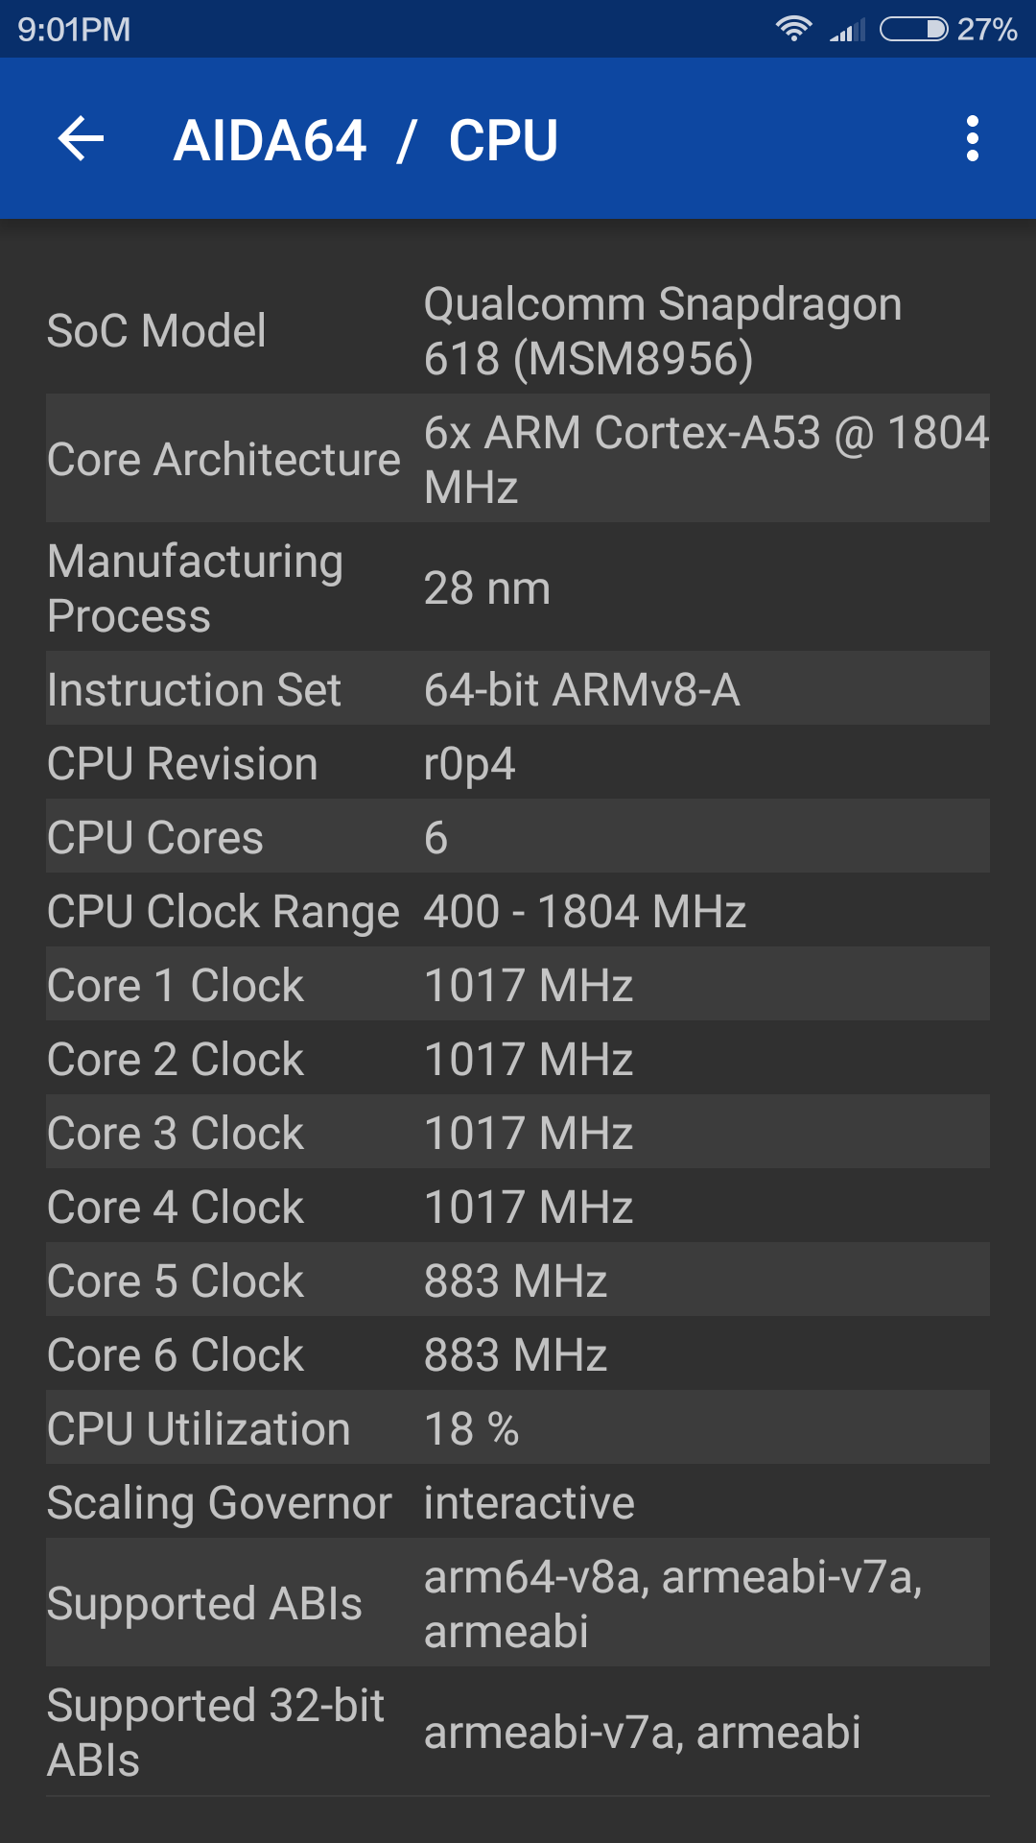1036x1843 pixels.
Task: Tap the Supported 32-bit ABIs row
Action: pyautogui.click(x=518, y=1731)
